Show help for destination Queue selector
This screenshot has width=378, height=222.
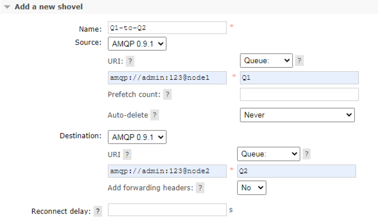click(x=306, y=154)
